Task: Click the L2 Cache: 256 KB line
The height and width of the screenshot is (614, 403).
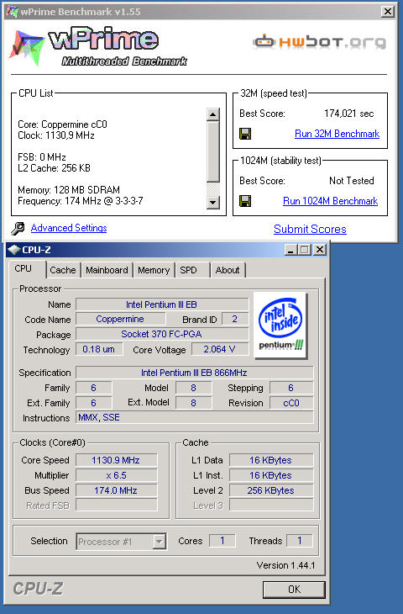Action: 54,168
